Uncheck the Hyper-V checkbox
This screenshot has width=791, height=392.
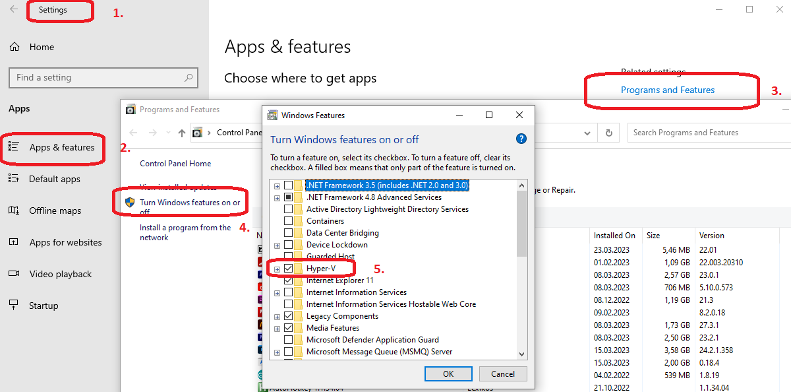pyautogui.click(x=288, y=269)
